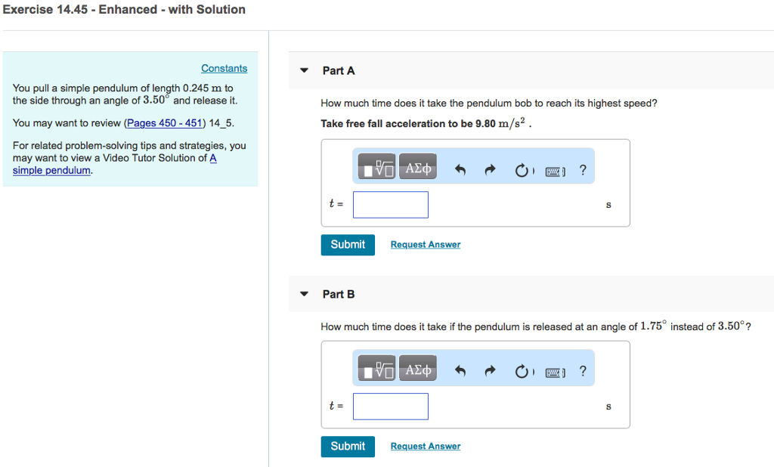The image size is (774, 467).
Task: Reset the Part B answer entry
Action: point(524,371)
